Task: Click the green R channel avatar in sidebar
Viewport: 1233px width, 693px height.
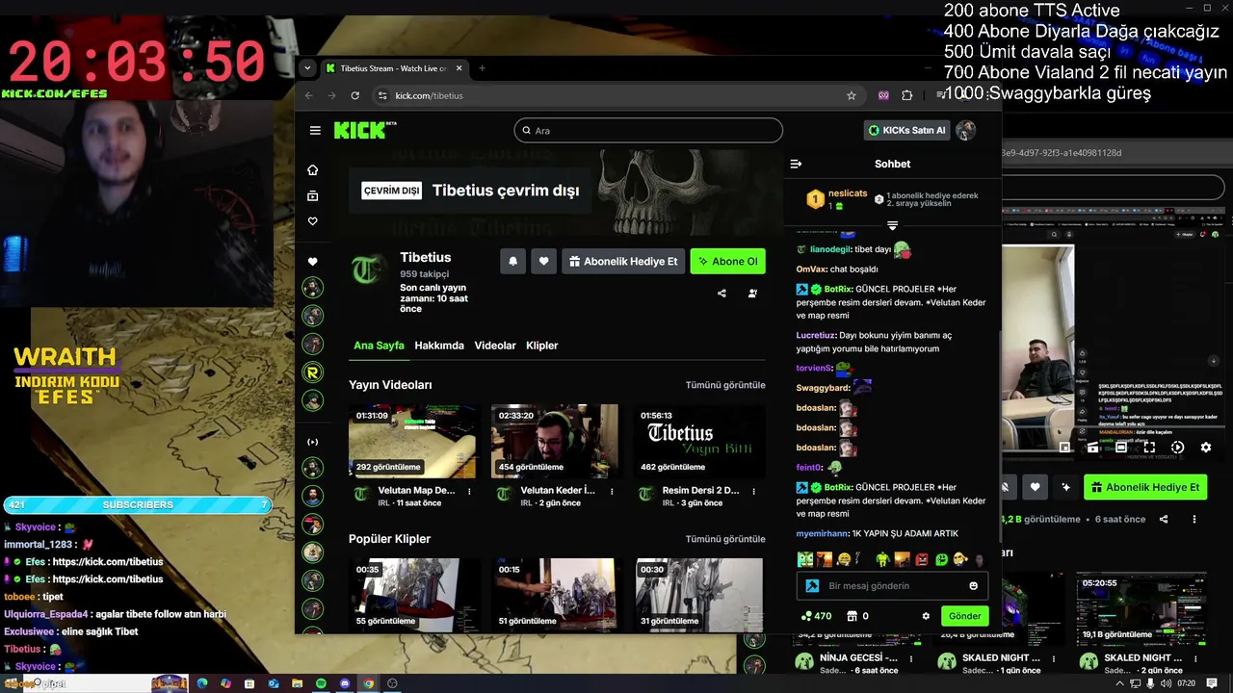Action: pos(312,372)
